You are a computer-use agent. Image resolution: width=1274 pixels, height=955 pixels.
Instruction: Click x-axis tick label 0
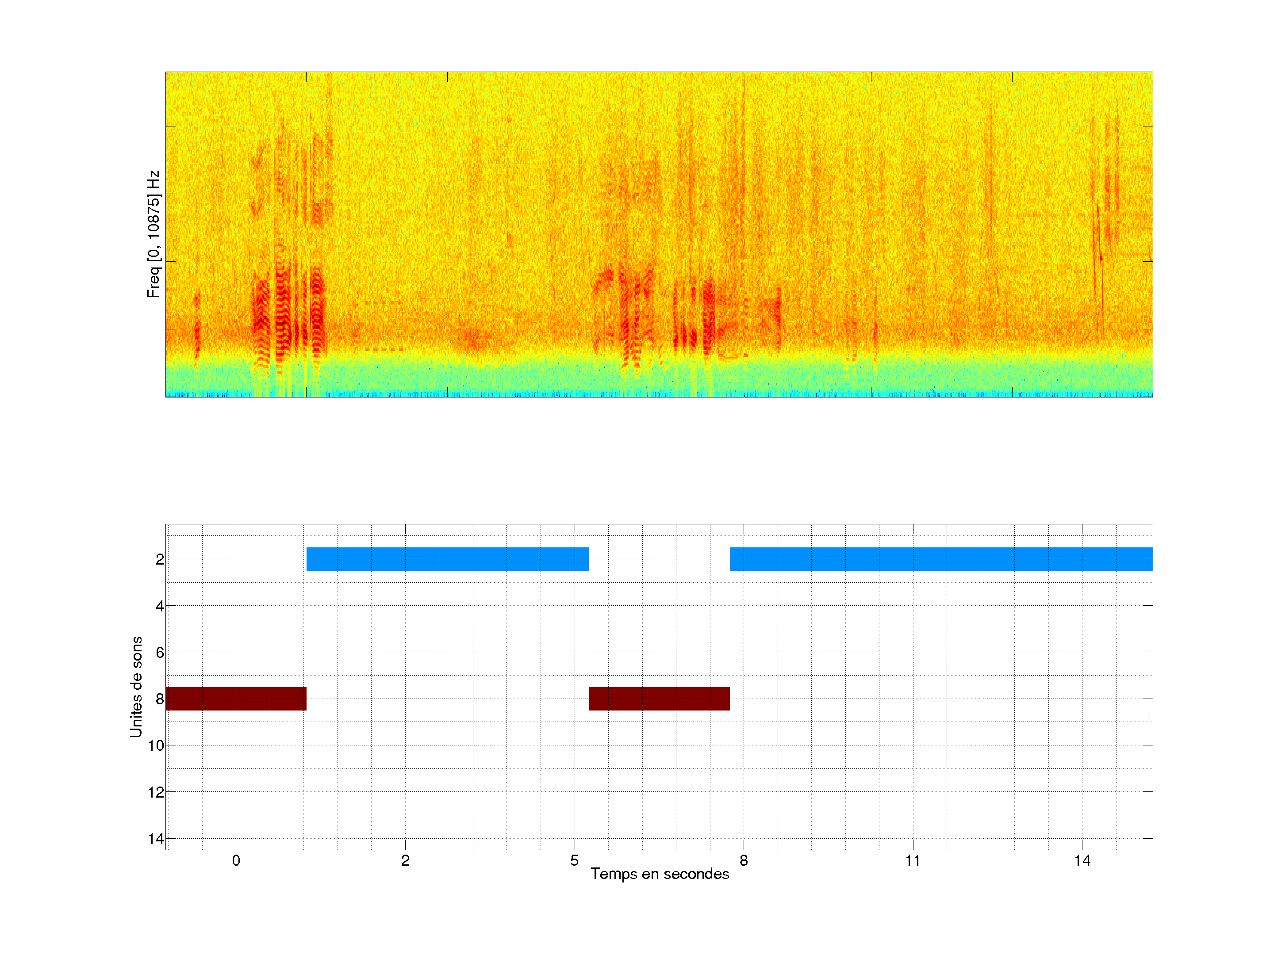click(236, 860)
